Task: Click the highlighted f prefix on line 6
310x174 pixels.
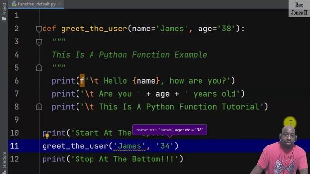Action: coord(82,81)
